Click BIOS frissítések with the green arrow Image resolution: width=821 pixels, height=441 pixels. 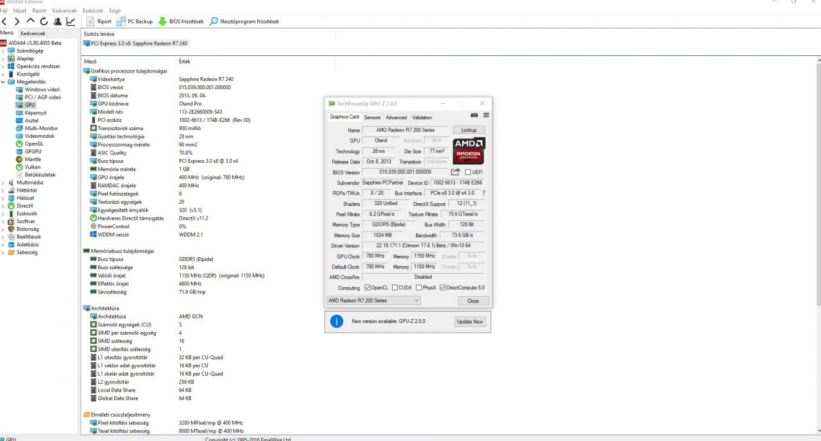pos(181,21)
